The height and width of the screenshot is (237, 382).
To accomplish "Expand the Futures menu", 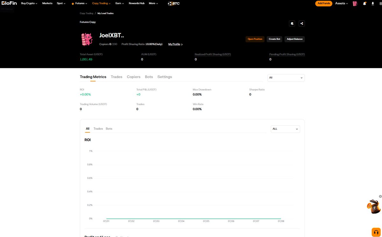I will point(80,3).
